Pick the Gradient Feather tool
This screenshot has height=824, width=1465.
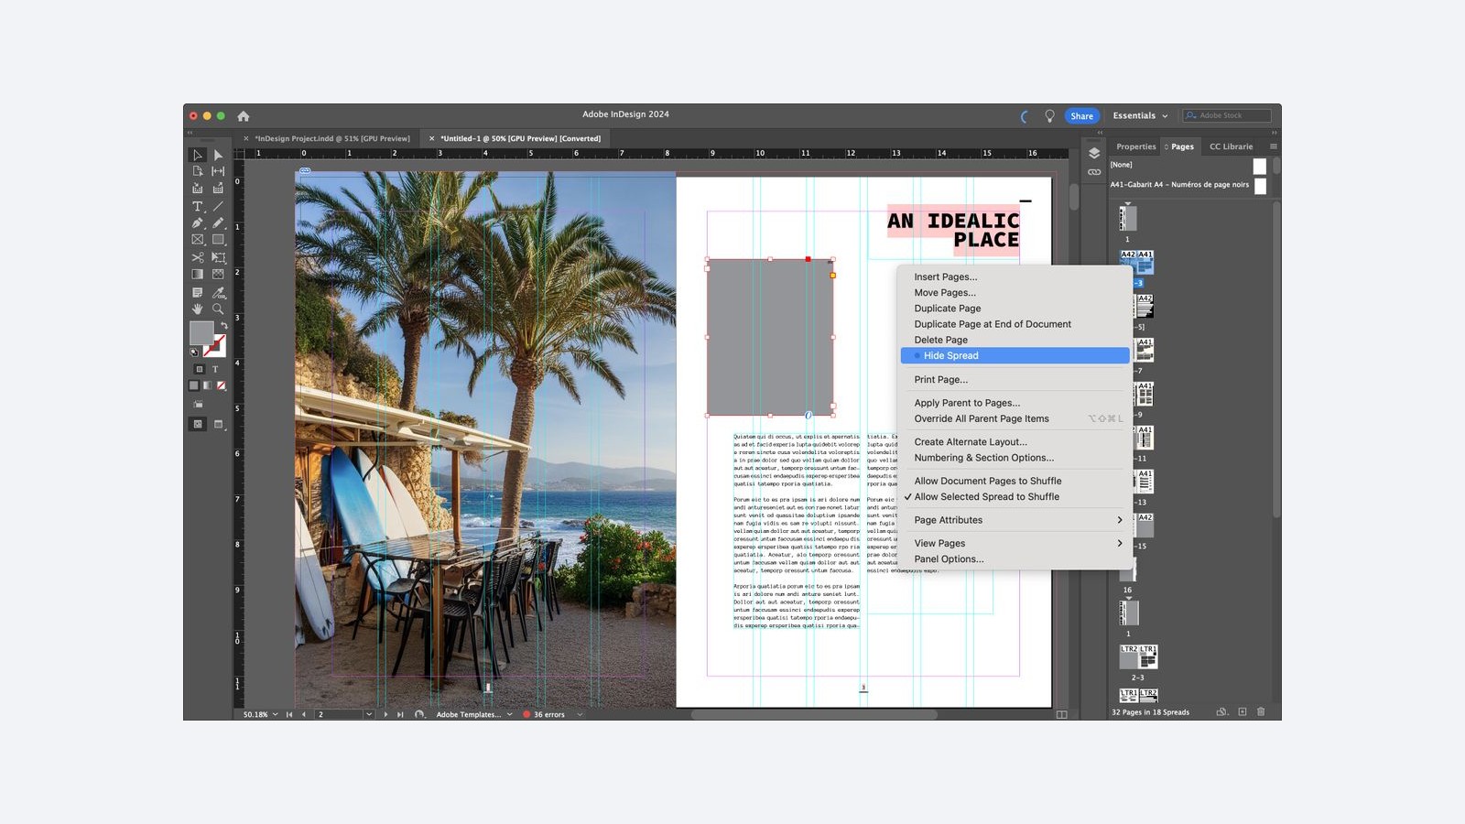tap(218, 274)
